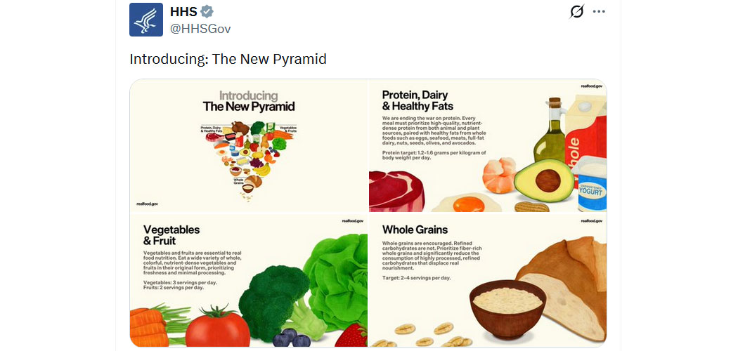Click the tweet text "Introducing: The New Pyramid"
The width and height of the screenshot is (738, 351).
pyautogui.click(x=228, y=59)
